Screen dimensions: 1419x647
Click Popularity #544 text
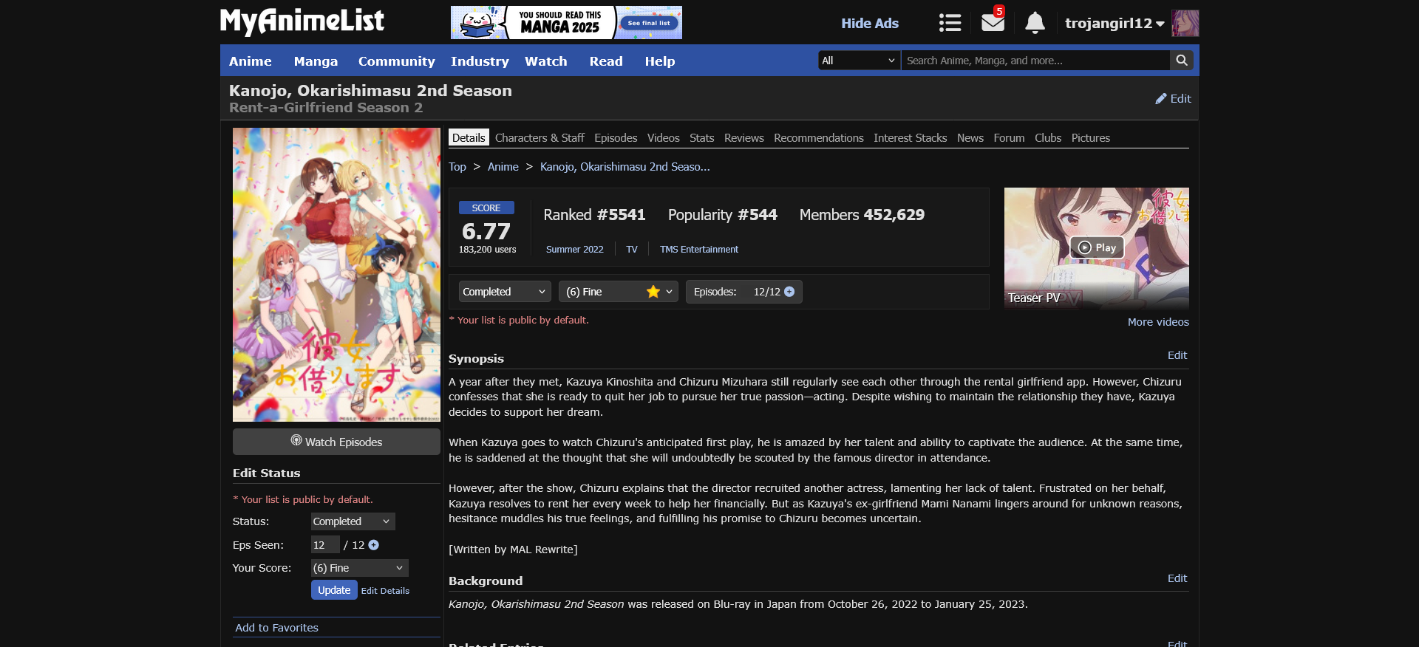[x=723, y=215]
